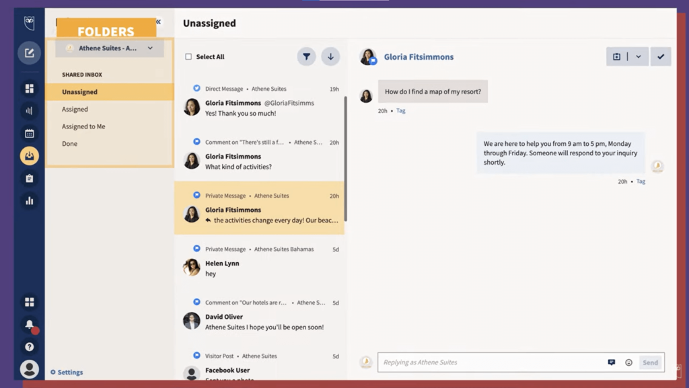Open Gloria's comment 'What kind of activities?'
Screen dimensions: 689x388
259,155
